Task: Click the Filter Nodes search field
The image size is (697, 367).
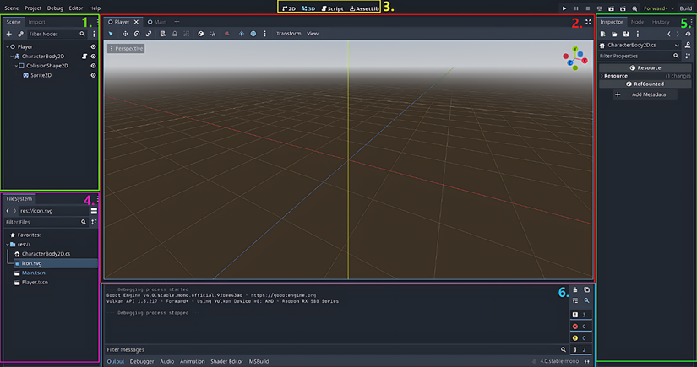Action: point(57,35)
